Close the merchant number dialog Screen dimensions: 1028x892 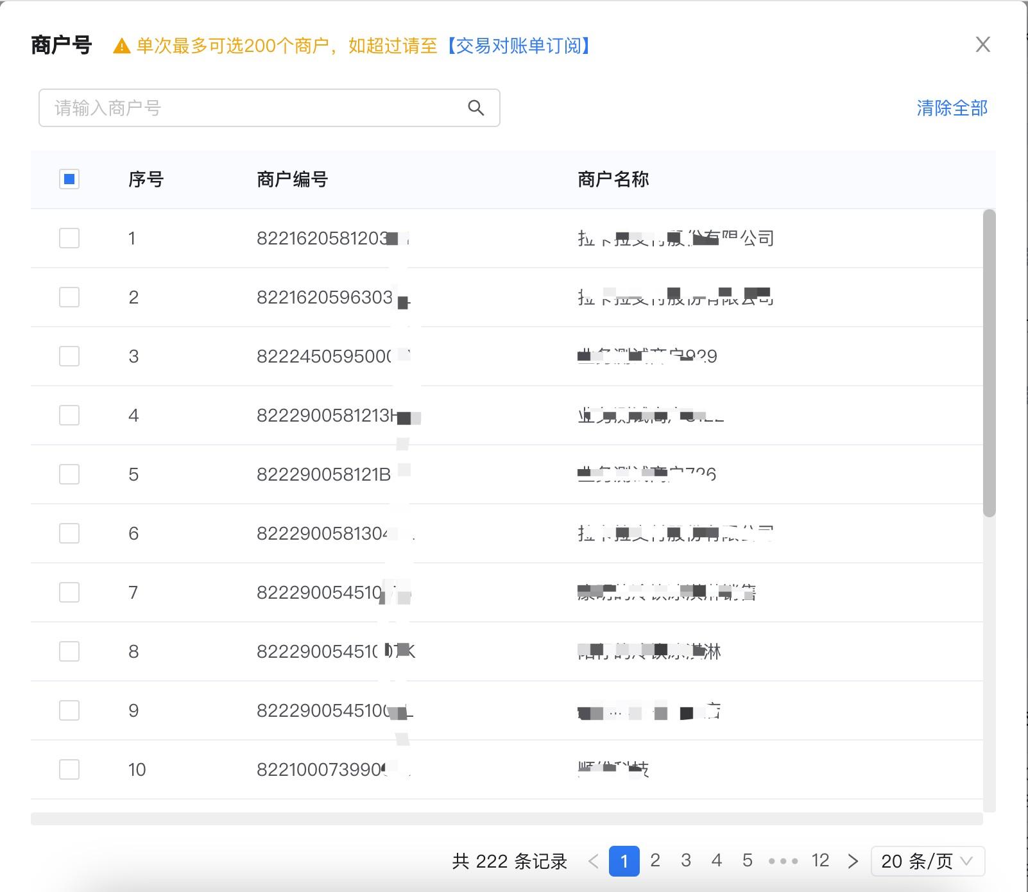[x=982, y=44]
